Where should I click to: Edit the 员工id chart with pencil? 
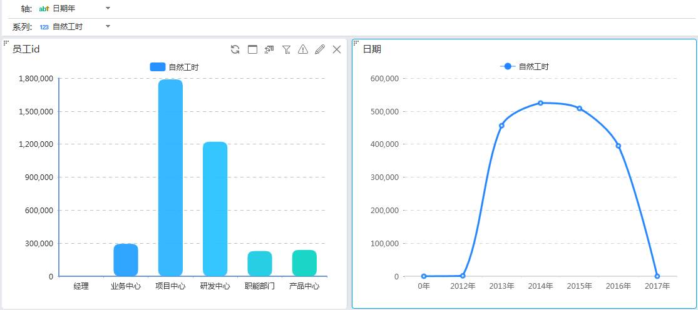[x=320, y=49]
